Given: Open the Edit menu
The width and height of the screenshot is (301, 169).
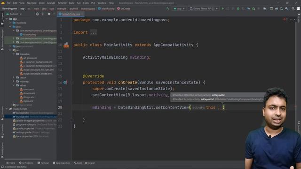Looking at the screenshot, I should click(15, 3).
